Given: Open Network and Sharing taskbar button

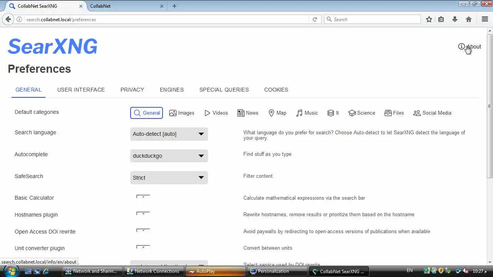Looking at the screenshot, I should [x=92, y=271].
